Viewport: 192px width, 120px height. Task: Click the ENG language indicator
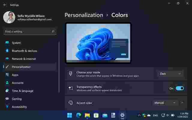tap(155, 115)
